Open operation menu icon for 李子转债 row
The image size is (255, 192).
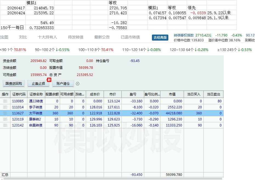click(5, 107)
